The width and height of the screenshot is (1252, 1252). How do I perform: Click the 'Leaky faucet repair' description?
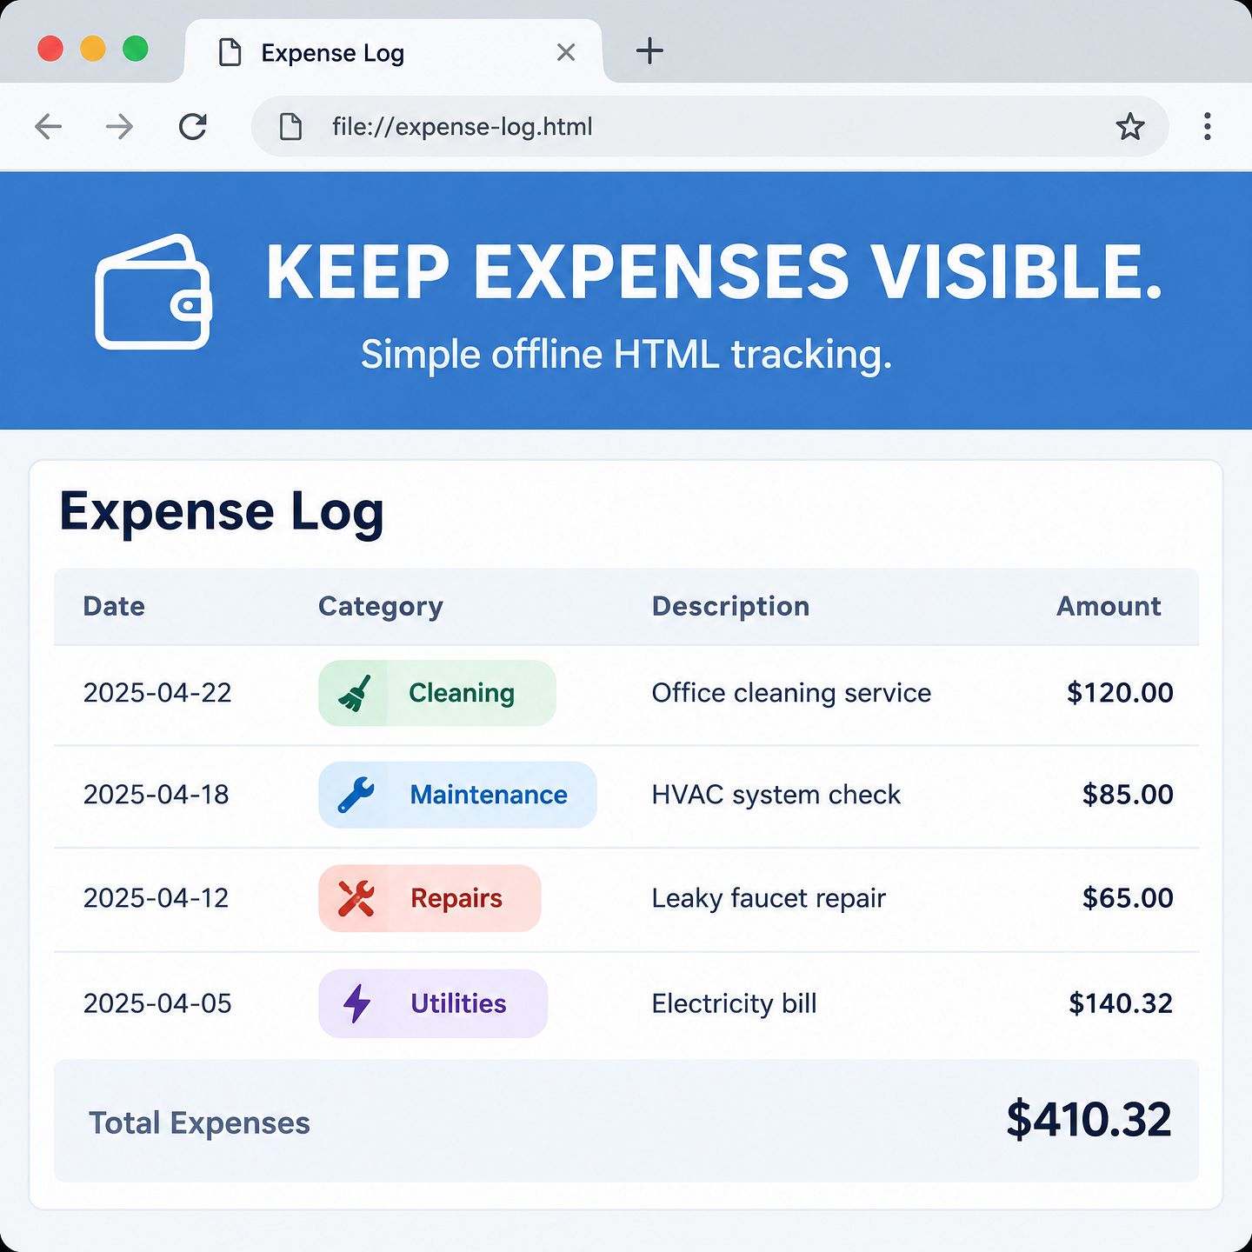click(769, 898)
